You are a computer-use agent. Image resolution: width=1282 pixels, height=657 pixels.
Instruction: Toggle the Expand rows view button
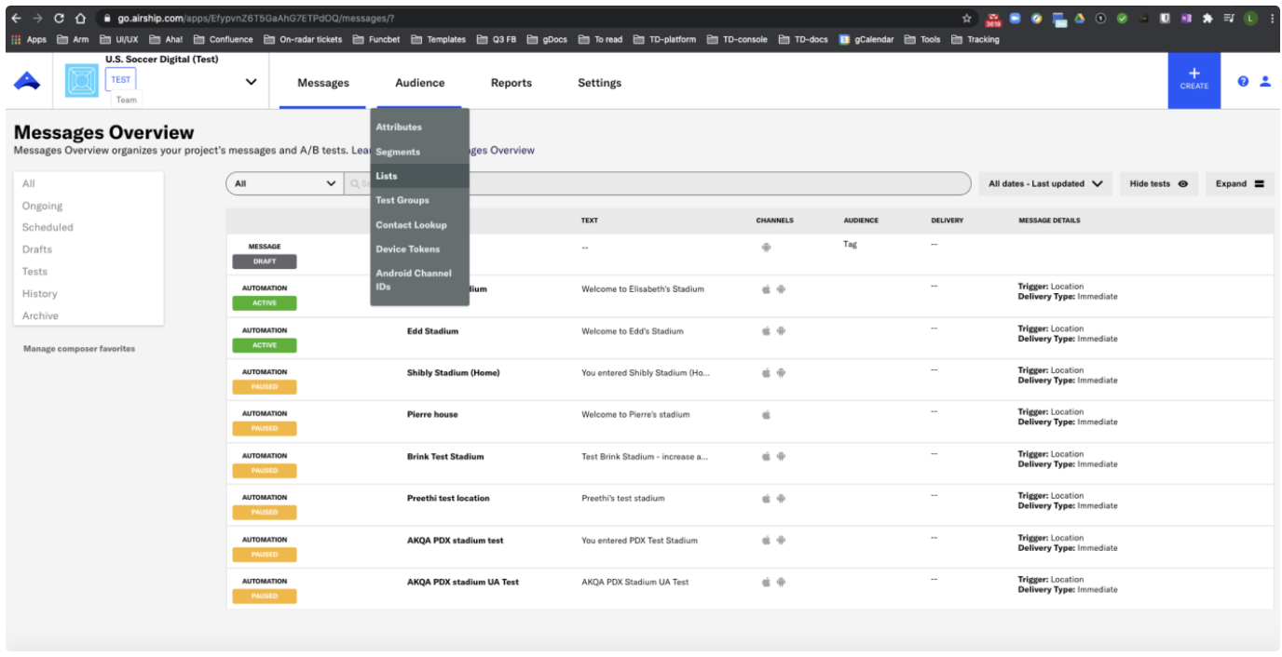coord(1239,184)
